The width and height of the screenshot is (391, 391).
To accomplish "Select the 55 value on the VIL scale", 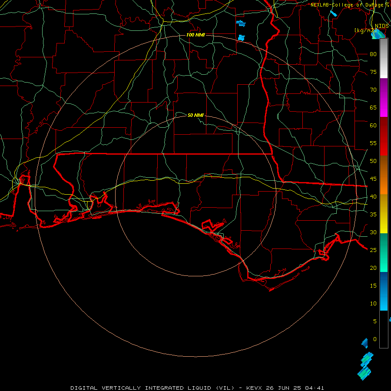I will click(373, 143).
